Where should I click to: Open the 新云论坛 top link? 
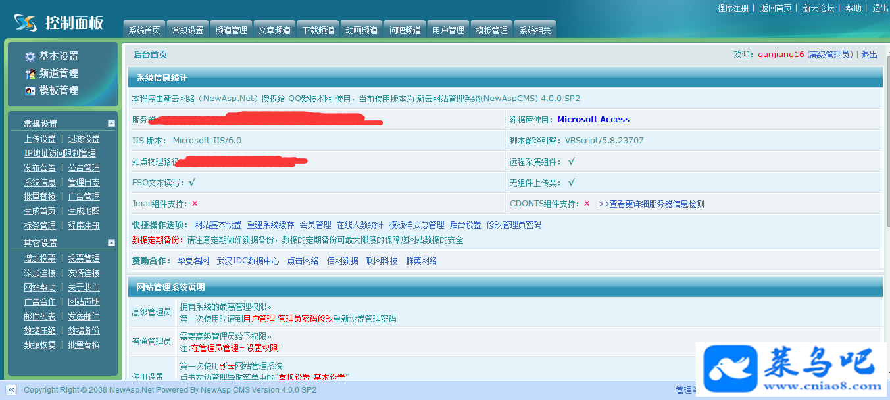pyautogui.click(x=818, y=8)
